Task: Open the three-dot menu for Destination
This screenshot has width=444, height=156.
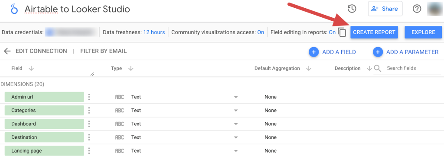Action: [x=89, y=137]
